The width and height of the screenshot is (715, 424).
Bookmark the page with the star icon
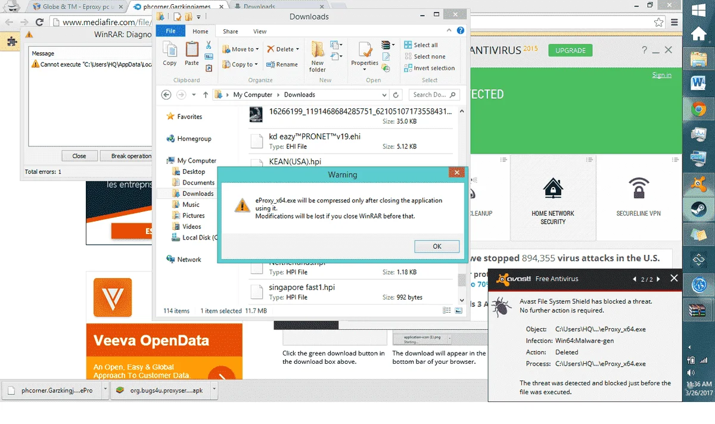point(658,23)
